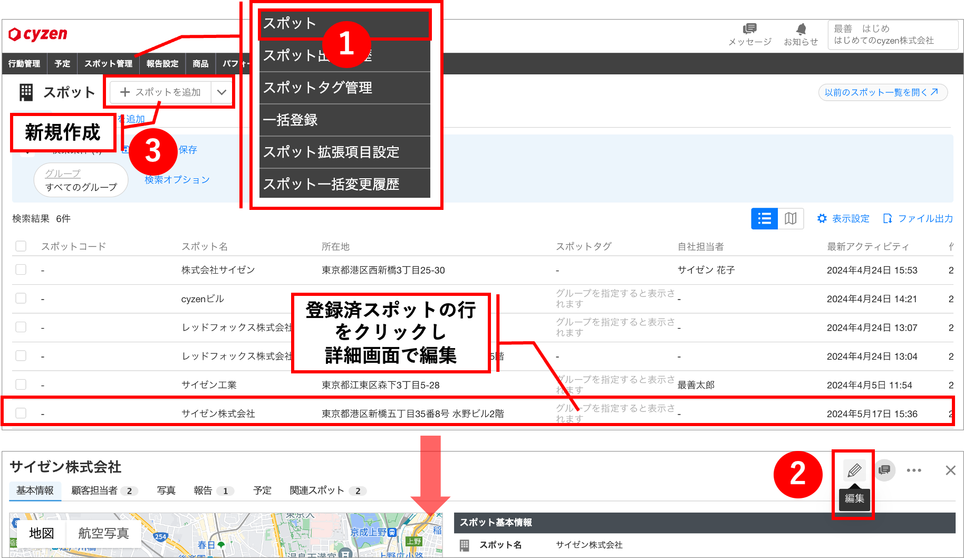
Task: Click the cyzen logo
Action: 38,34
